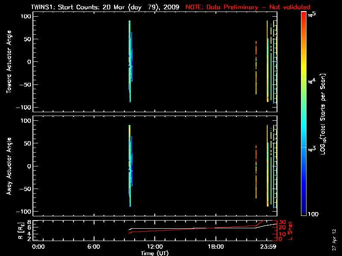Click the 12:00 time tick label
Viewport: 342px width, 256px height.
pos(155,247)
